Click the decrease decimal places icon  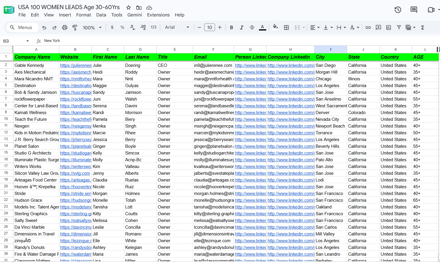tap(133, 27)
